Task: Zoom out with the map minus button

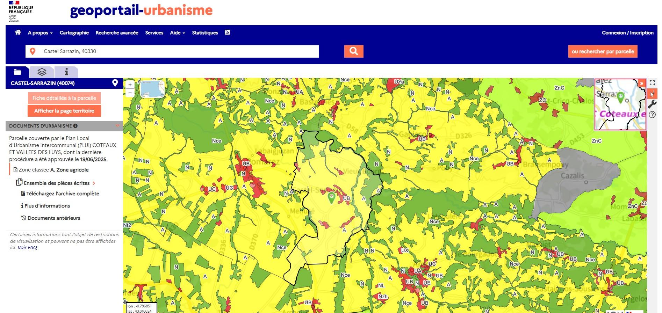Action: point(130,93)
